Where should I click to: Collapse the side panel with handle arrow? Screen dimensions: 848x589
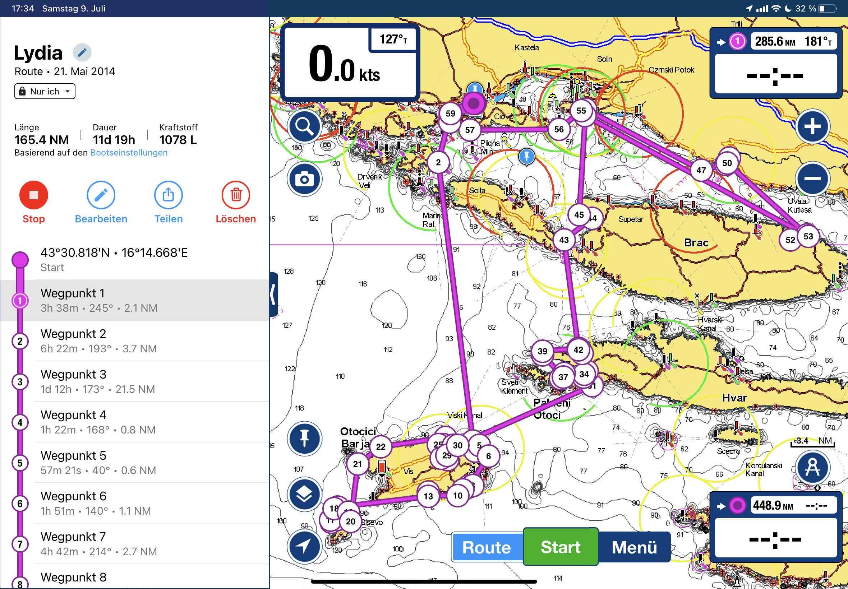click(273, 294)
